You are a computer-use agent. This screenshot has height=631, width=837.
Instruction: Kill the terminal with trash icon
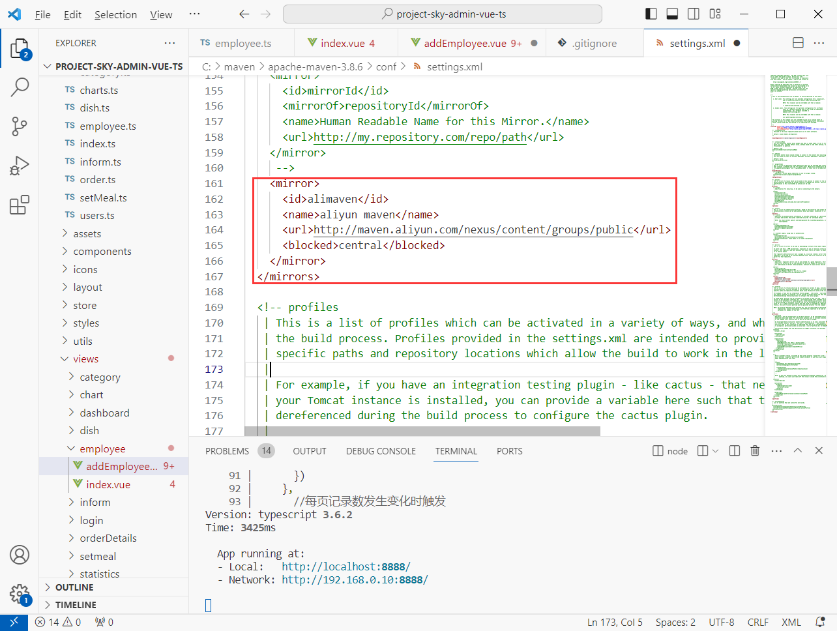point(755,450)
